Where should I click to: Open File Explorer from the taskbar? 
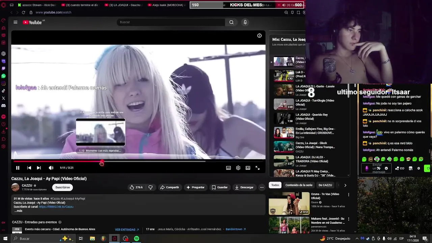[92, 239]
